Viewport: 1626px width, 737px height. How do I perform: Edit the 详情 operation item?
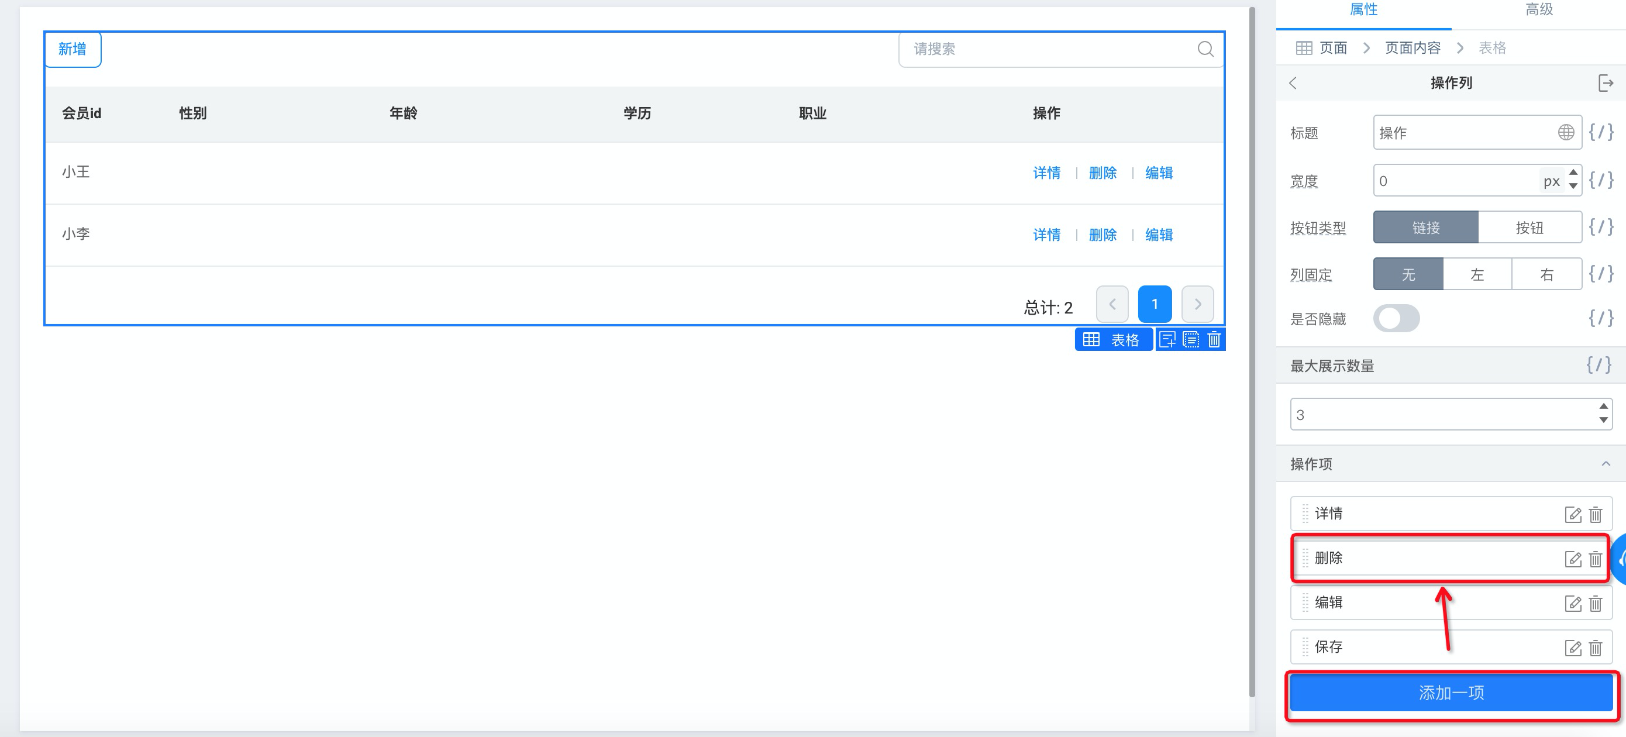point(1573,514)
